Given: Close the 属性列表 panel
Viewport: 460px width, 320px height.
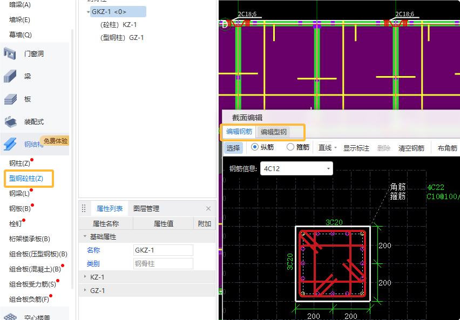Looking at the screenshot, I should tap(208, 208).
